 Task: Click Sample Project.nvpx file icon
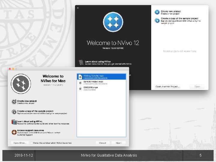(x=80, y=83)
